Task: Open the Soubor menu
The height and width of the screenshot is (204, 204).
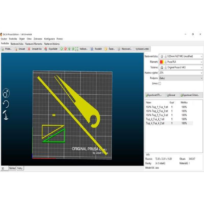Action: [x=4, y=39]
